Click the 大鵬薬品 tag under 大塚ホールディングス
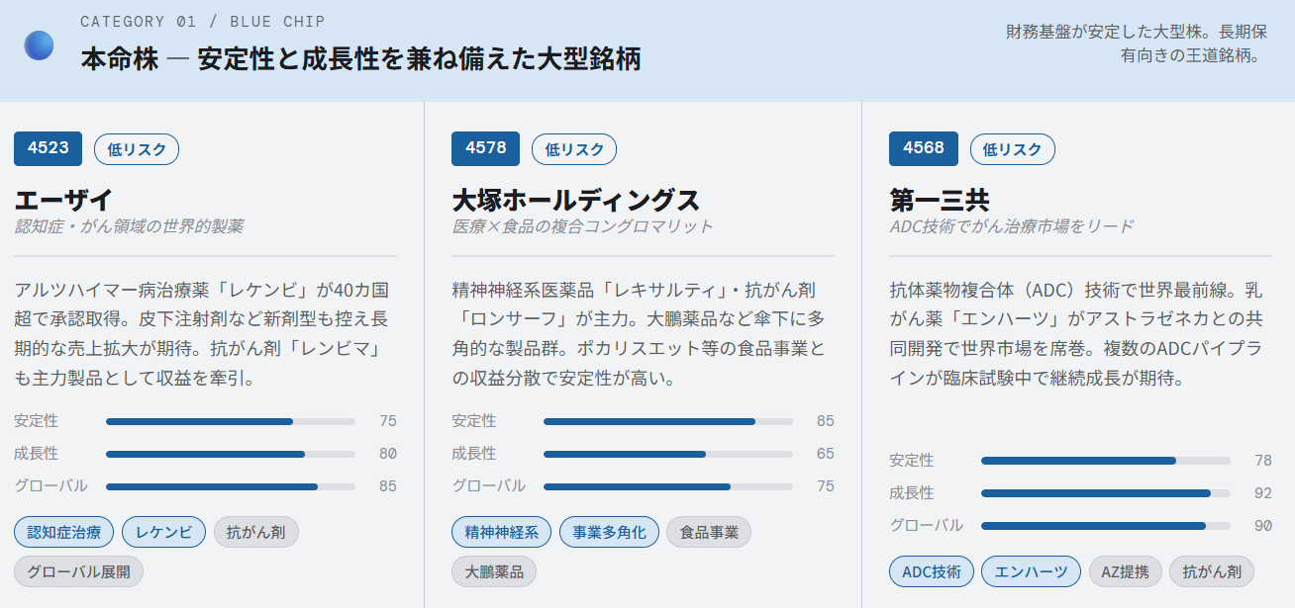The width and height of the screenshot is (1295, 608). (493, 570)
